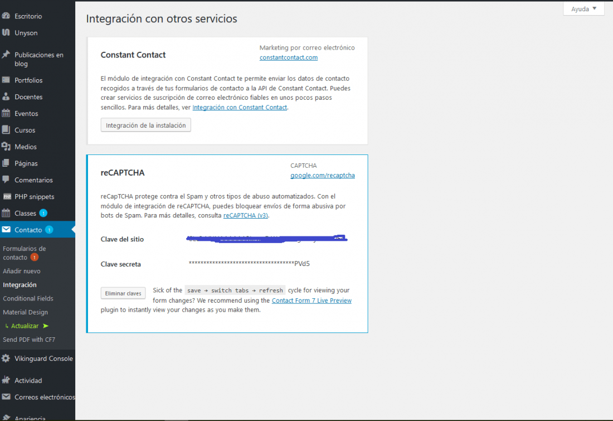Open Conditional Fields submenu
613x421 pixels.
[x=28, y=298]
